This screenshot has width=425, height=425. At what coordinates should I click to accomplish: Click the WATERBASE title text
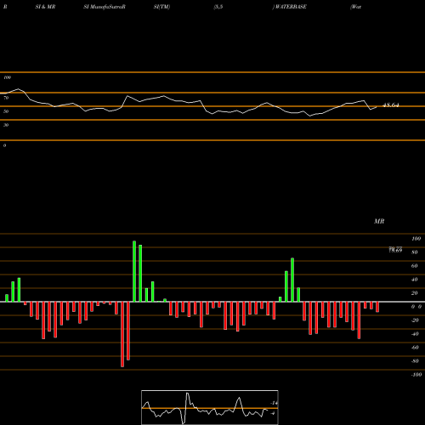coord(291,7)
